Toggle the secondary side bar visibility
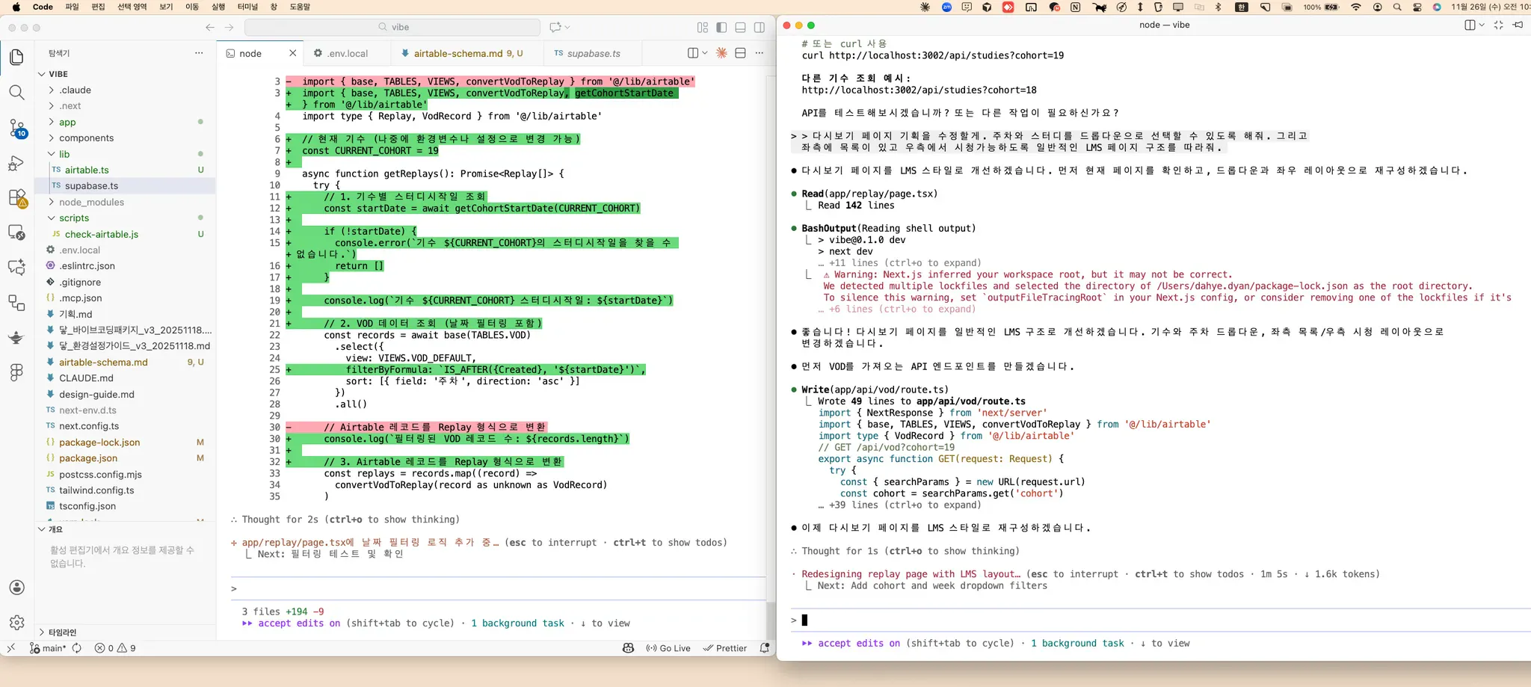 tap(759, 28)
